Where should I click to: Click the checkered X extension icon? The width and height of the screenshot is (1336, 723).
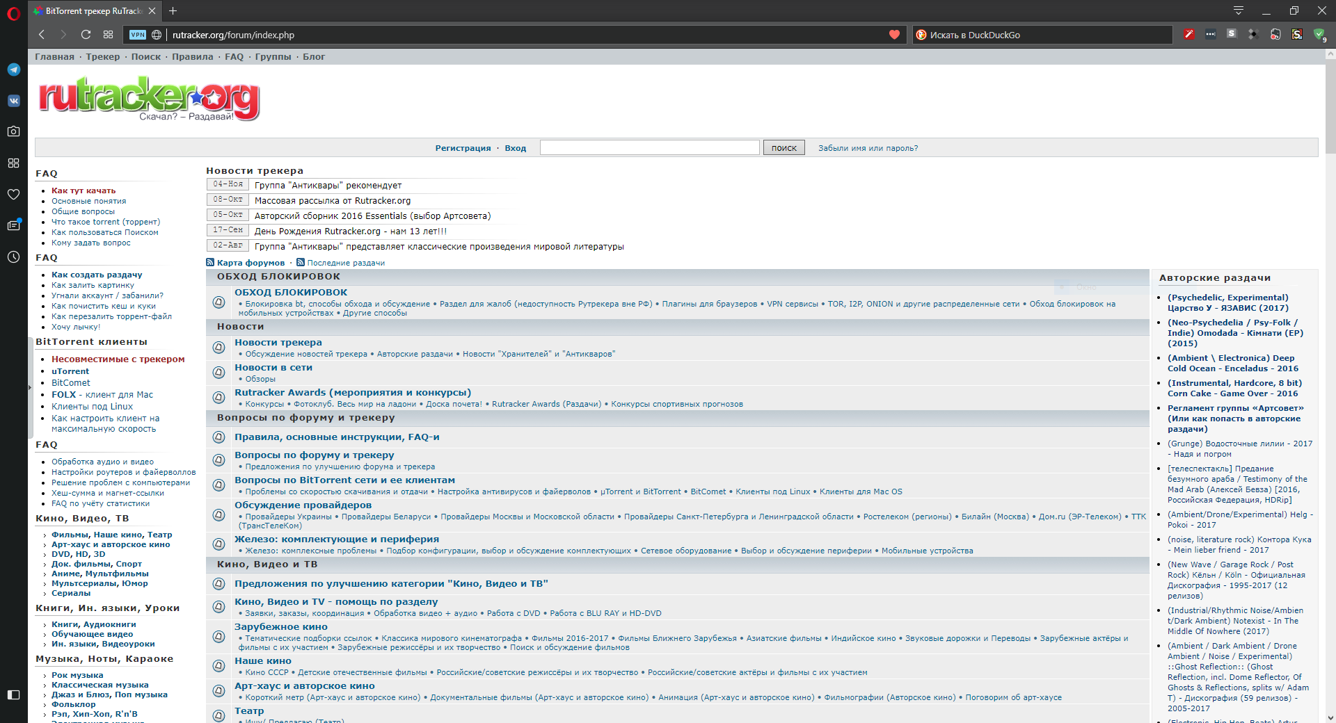pos(1253,34)
